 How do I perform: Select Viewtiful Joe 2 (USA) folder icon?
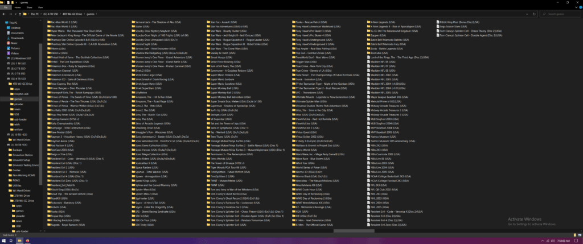[294, 128]
